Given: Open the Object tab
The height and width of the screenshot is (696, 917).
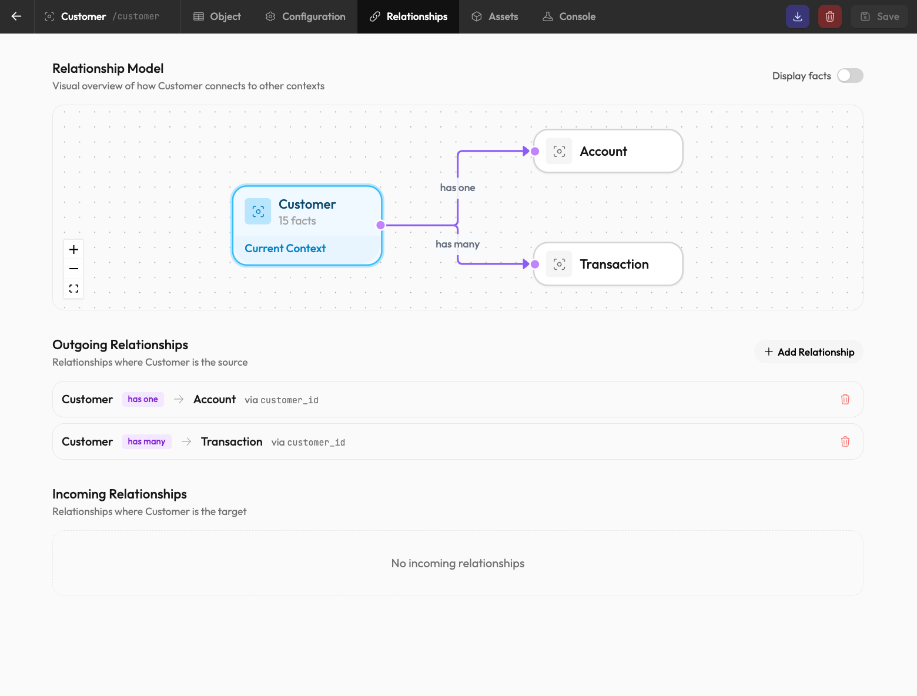Looking at the screenshot, I should point(217,16).
